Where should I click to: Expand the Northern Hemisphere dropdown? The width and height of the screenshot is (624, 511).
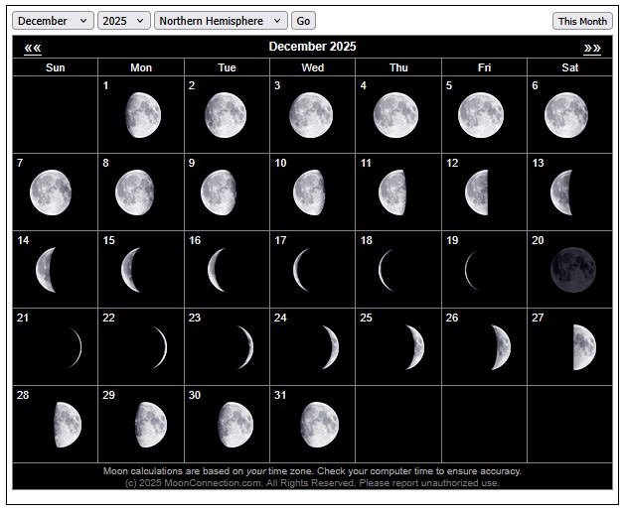[x=221, y=21]
